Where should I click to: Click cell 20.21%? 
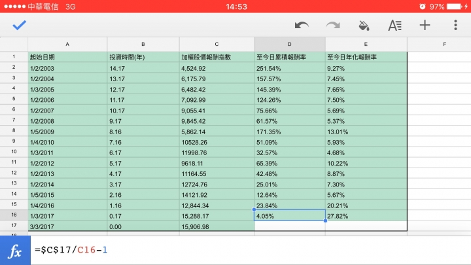366,205
